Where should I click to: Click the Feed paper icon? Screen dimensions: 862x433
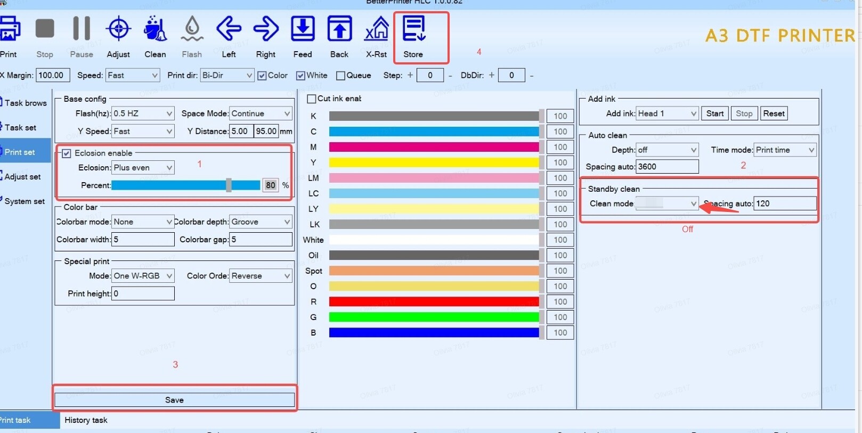[x=303, y=29]
